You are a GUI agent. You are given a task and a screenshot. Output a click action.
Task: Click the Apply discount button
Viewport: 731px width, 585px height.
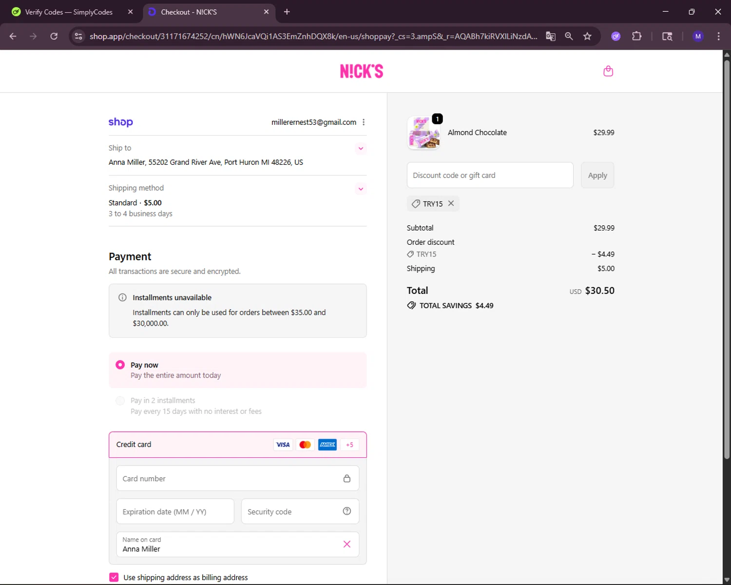[x=597, y=175]
